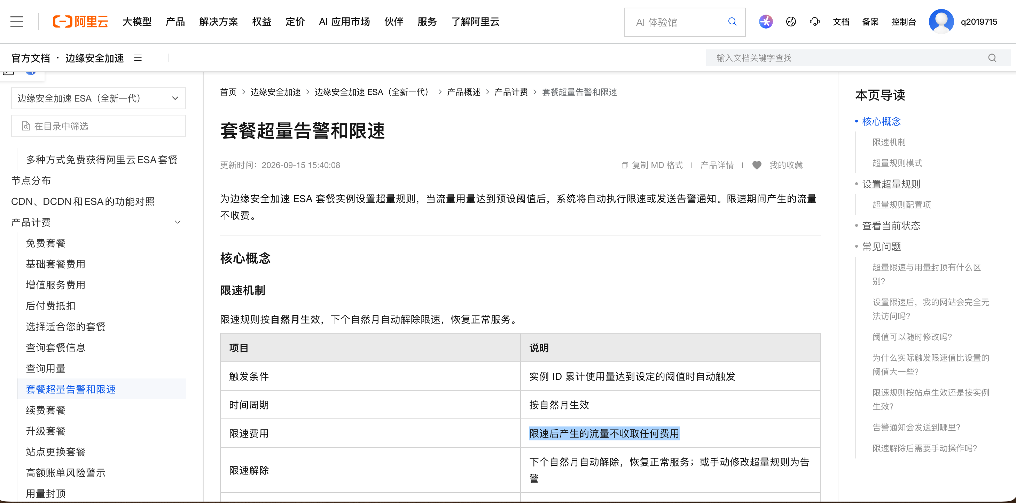Click the globe language icon in header
This screenshot has height=503, width=1016.
click(791, 22)
